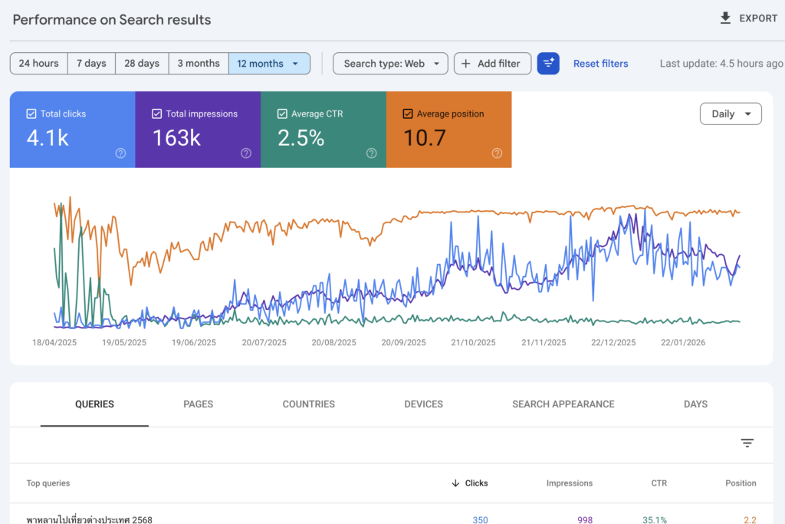Select the 28 days range button
Viewport: 785px width, 524px height.
click(x=141, y=64)
